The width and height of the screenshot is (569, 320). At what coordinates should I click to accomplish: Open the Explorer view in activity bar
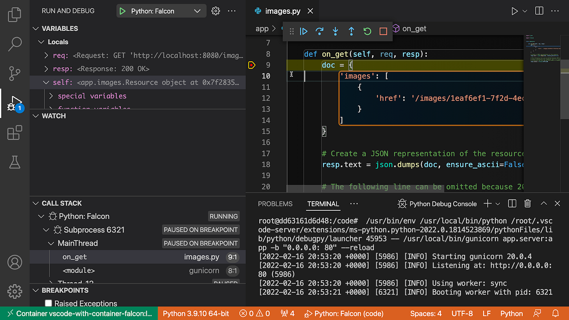click(x=15, y=15)
